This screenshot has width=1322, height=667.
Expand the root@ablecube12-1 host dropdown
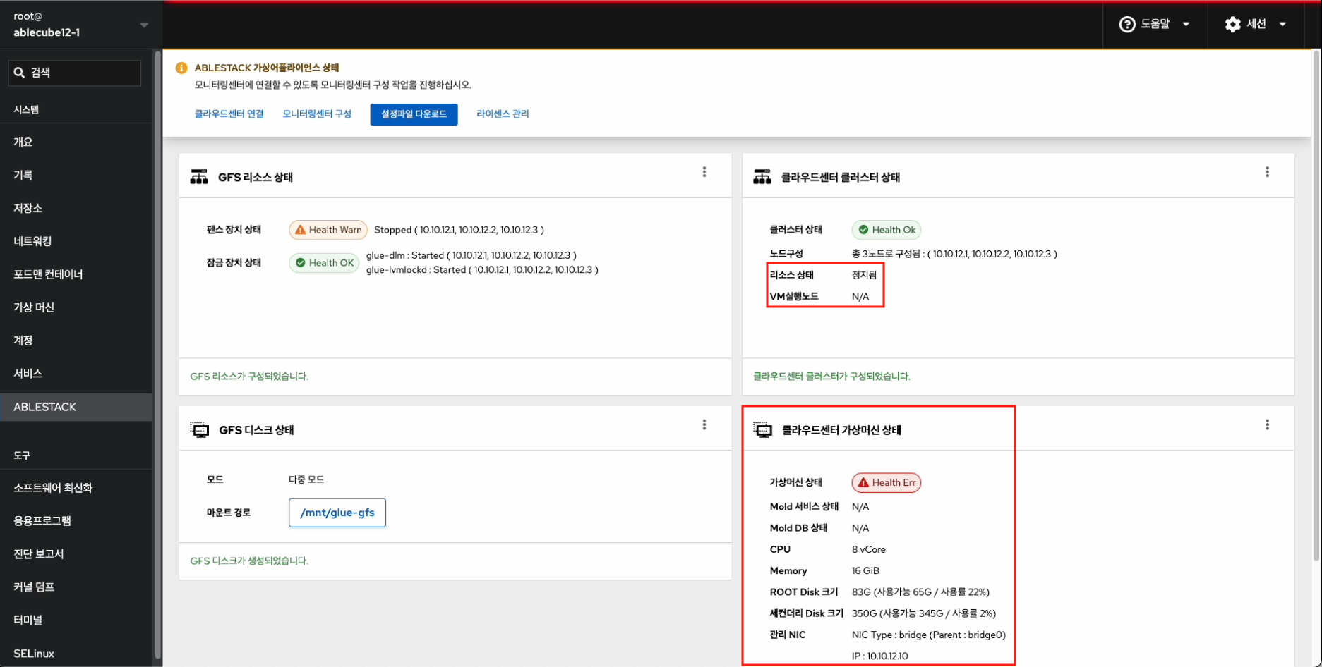pos(144,25)
